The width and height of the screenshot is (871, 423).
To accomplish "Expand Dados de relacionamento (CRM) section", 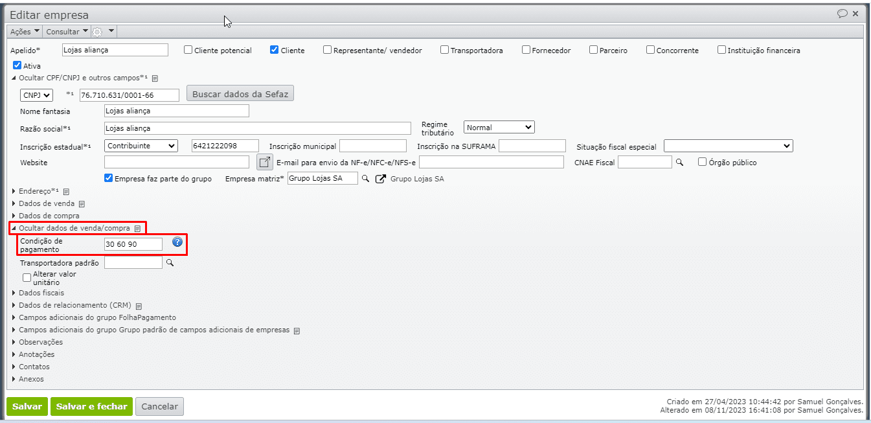I will [x=72, y=305].
